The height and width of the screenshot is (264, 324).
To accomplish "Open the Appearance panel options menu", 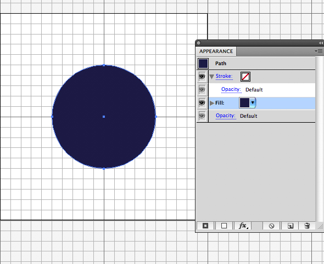I will tap(319, 51).
